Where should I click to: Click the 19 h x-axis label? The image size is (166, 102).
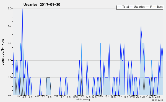132,96
